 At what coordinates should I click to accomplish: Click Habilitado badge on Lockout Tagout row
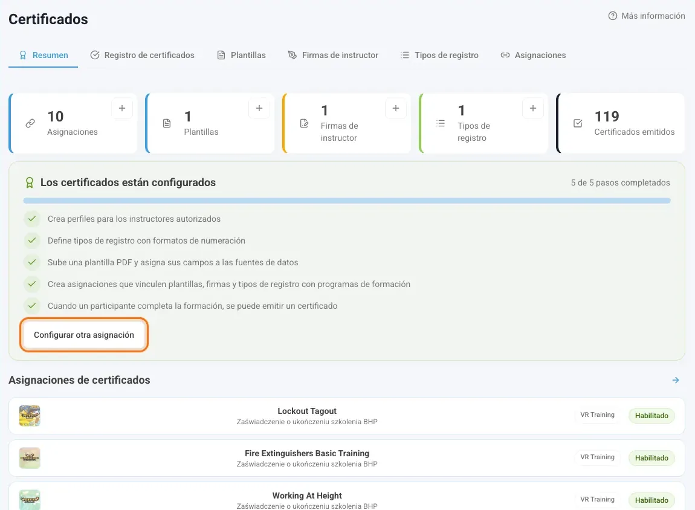651,416
